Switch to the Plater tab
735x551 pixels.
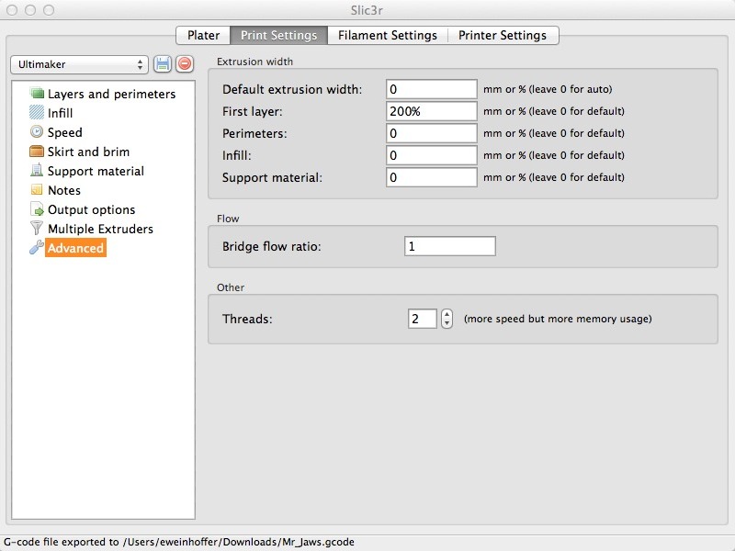coord(203,35)
